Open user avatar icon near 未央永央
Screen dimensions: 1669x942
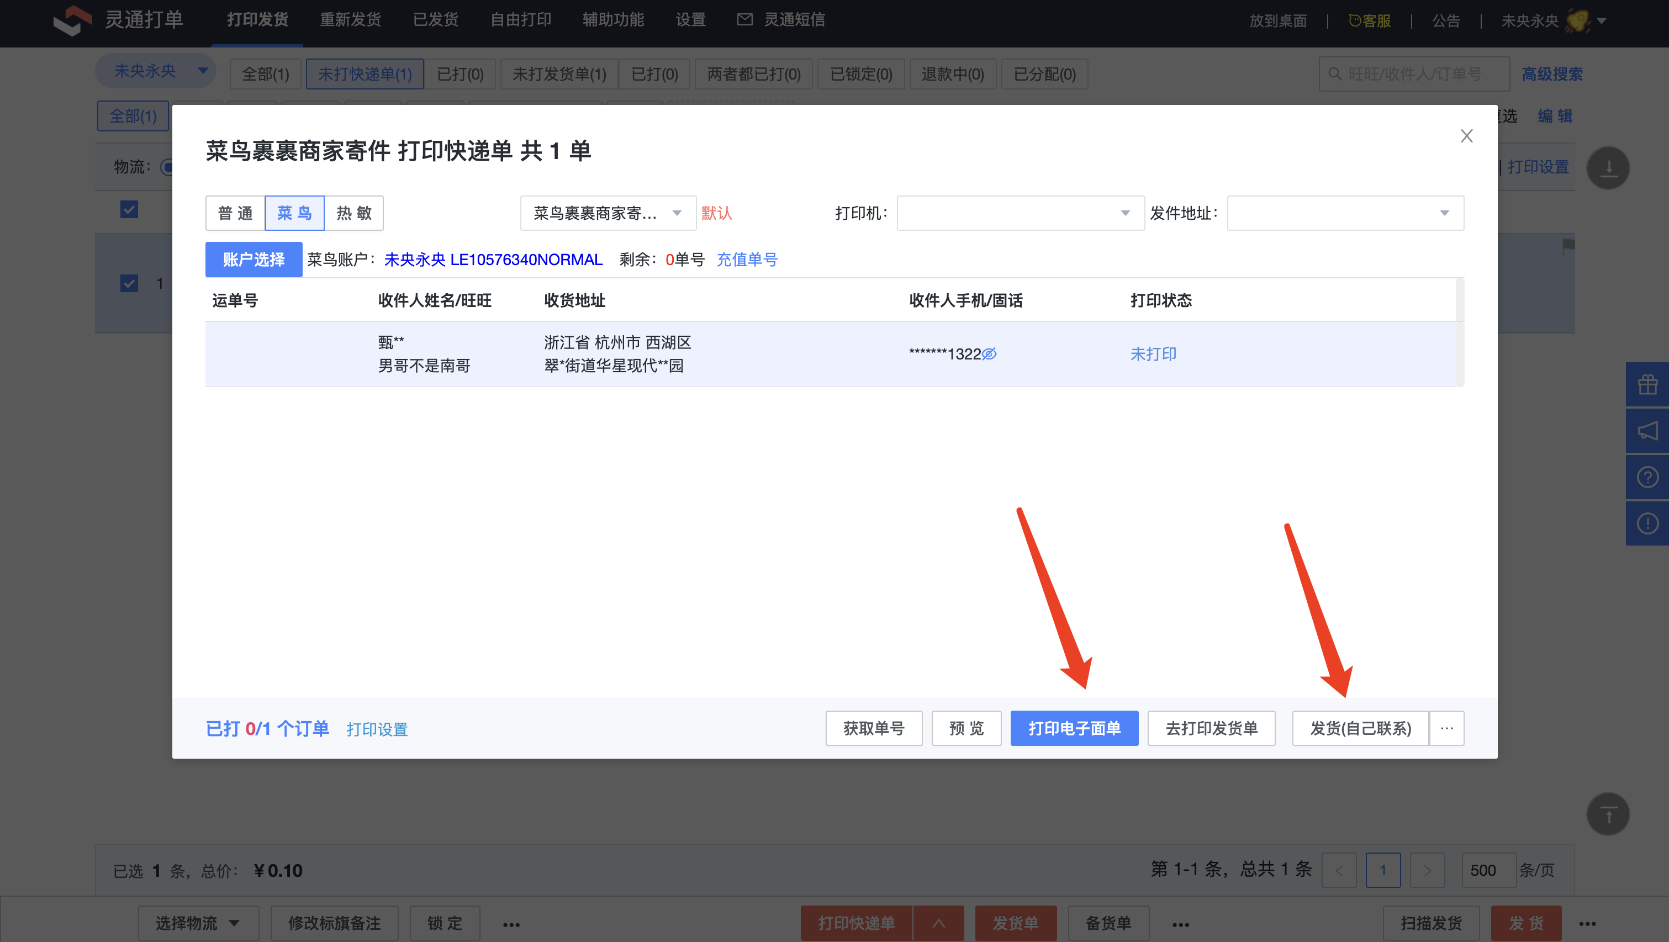1578,20
